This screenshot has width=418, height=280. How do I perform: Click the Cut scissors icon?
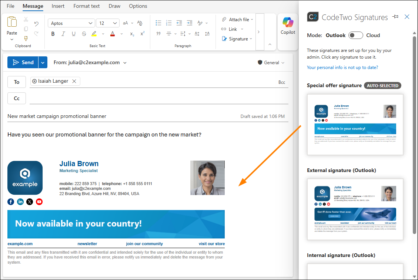click(26, 20)
